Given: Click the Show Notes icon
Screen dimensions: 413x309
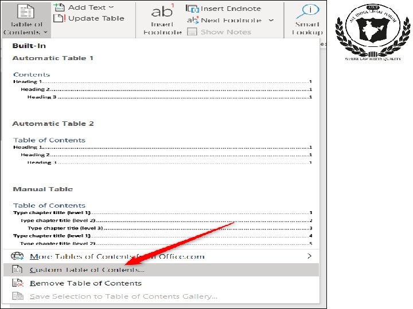Looking at the screenshot, I should point(192,32).
